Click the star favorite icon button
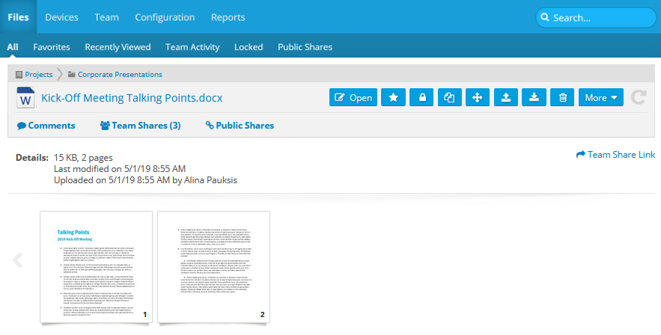 pos(393,98)
